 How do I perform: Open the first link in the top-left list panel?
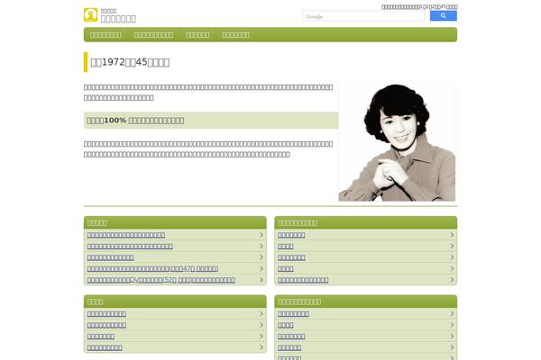pyautogui.click(x=126, y=235)
